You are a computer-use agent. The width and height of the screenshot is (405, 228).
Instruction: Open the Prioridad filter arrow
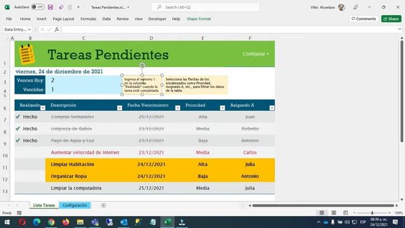click(x=222, y=108)
